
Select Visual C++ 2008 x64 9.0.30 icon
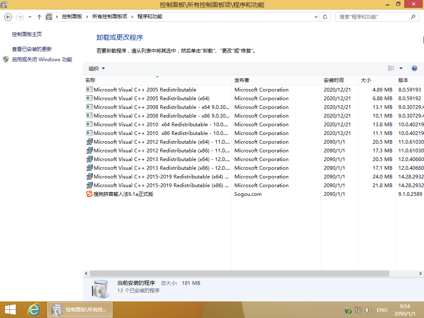pos(89,106)
